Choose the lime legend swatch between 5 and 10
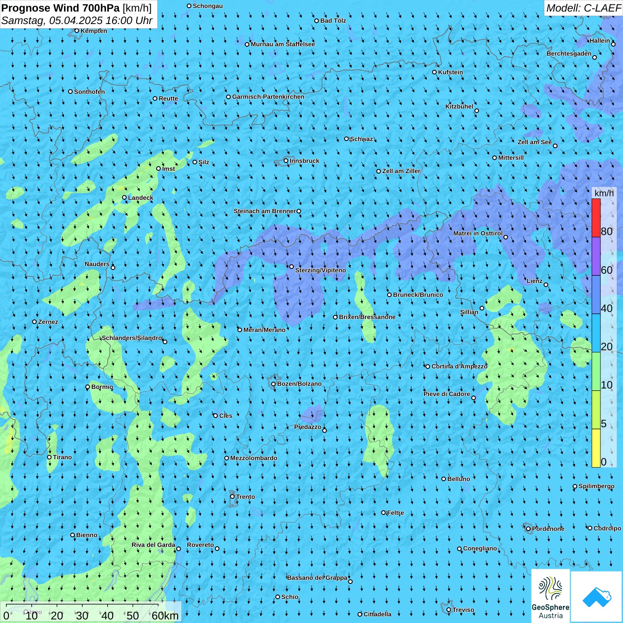This screenshot has width=623, height=623. [596, 410]
